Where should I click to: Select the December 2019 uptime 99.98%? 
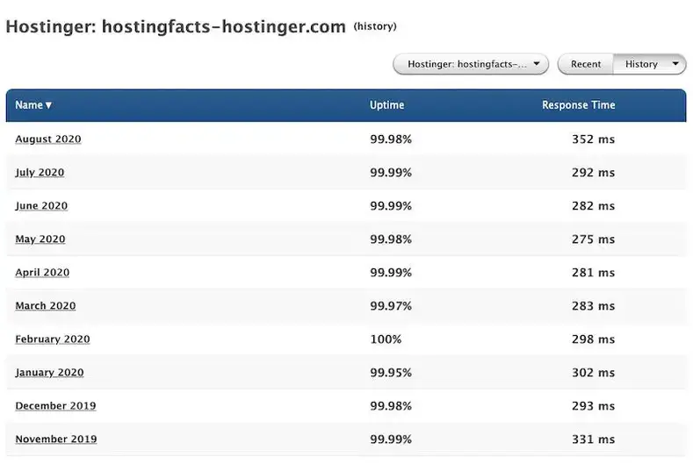[391, 406]
